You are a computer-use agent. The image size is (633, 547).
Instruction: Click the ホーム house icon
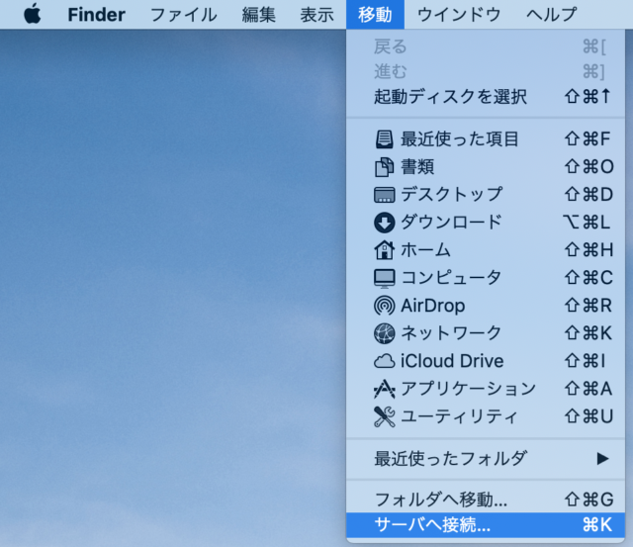tap(384, 250)
